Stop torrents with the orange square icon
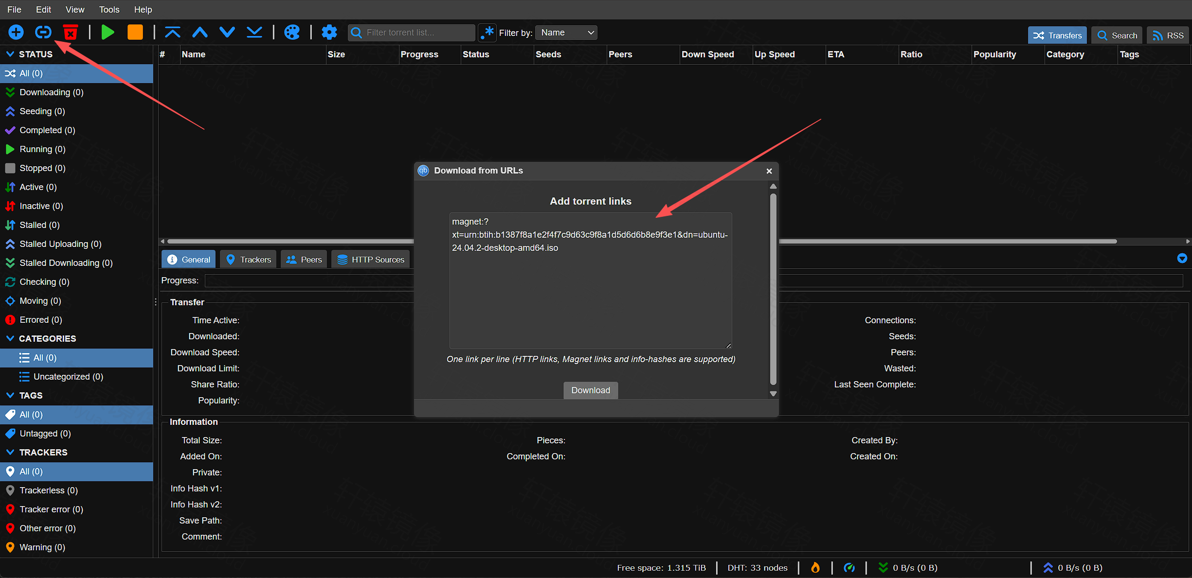The width and height of the screenshot is (1192, 578). pos(135,33)
